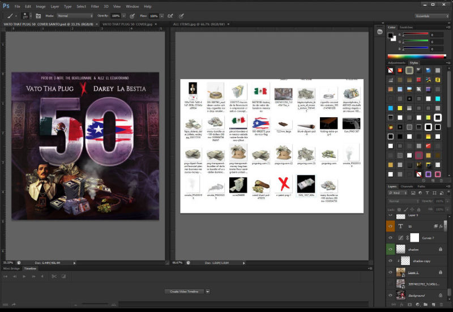Open the Window menu
The image size is (453, 312).
[x=133, y=6]
